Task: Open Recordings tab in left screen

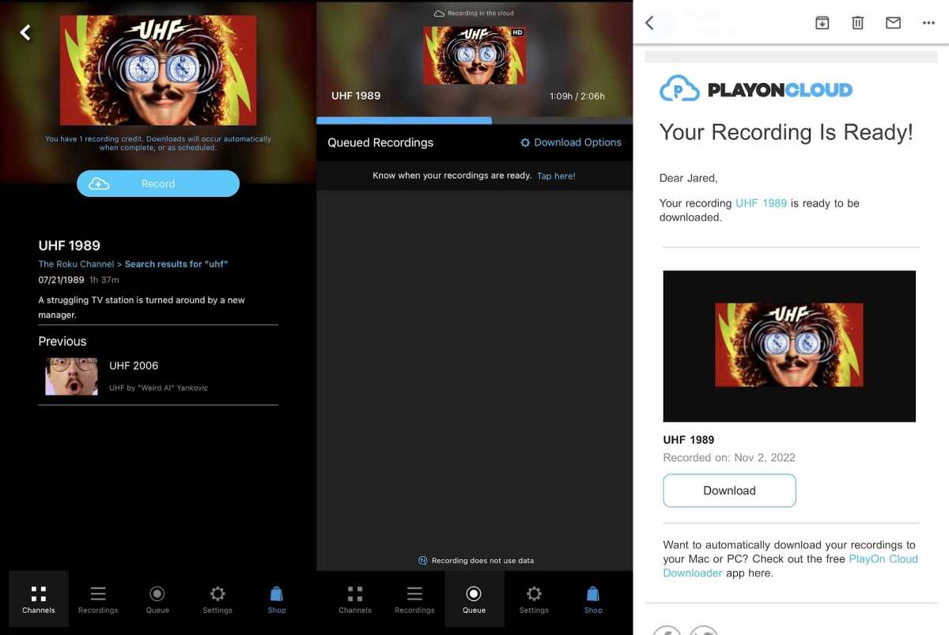Action: 98,600
